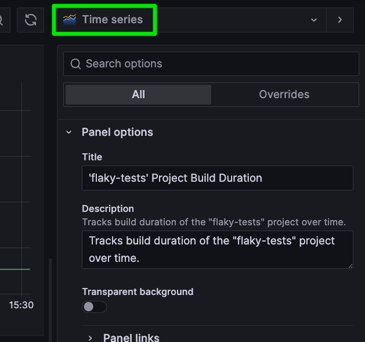Click the Panel options heading
The width and height of the screenshot is (365, 342).
coord(117,132)
